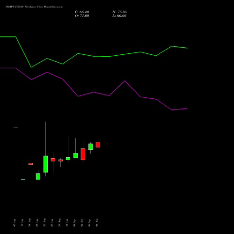Viewport: 234px width, 234px height.
Task: Select the 28 Aug date label
Action: tap(59, 222)
